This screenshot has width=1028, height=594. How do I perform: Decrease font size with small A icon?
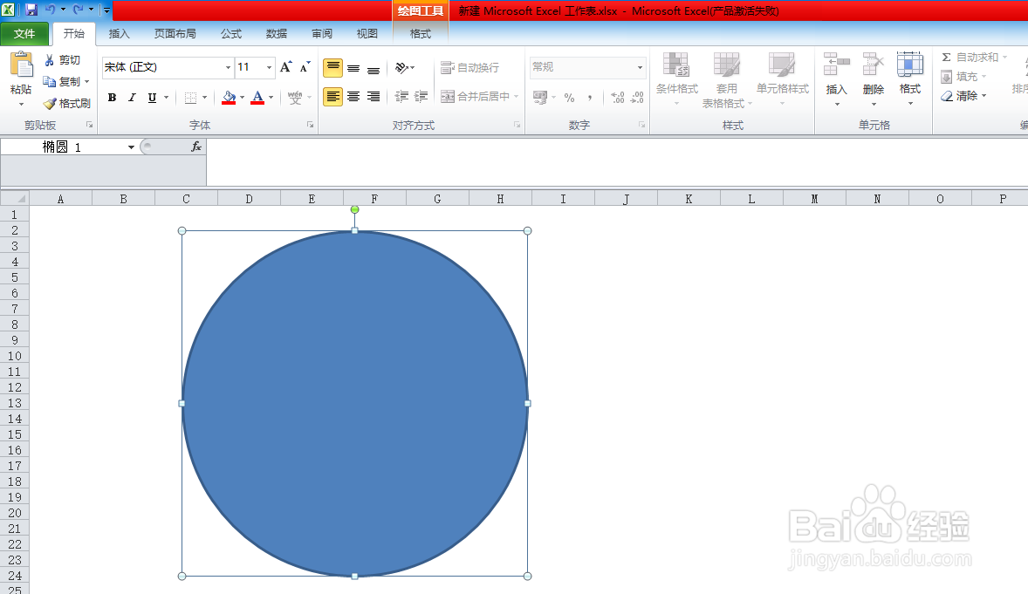[x=305, y=67]
